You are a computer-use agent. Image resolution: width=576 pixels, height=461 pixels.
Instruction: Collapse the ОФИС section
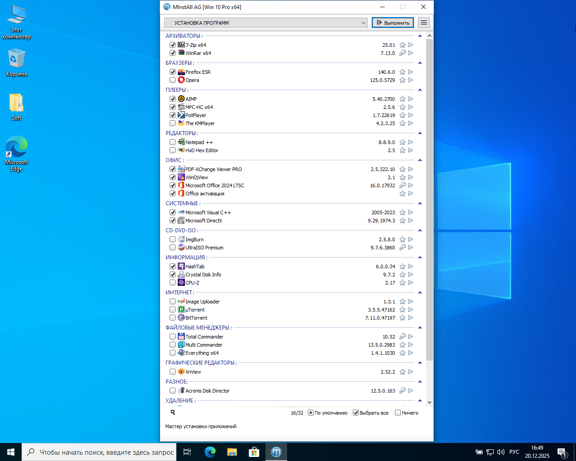(420, 160)
